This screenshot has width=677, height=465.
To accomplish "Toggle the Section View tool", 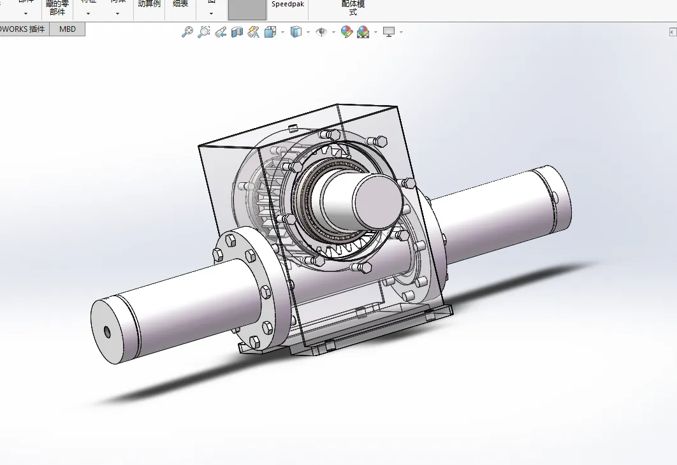I will (237, 32).
